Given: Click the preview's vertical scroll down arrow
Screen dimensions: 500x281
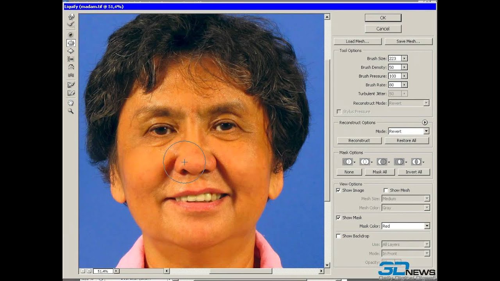Looking at the screenshot, I should [327, 265].
